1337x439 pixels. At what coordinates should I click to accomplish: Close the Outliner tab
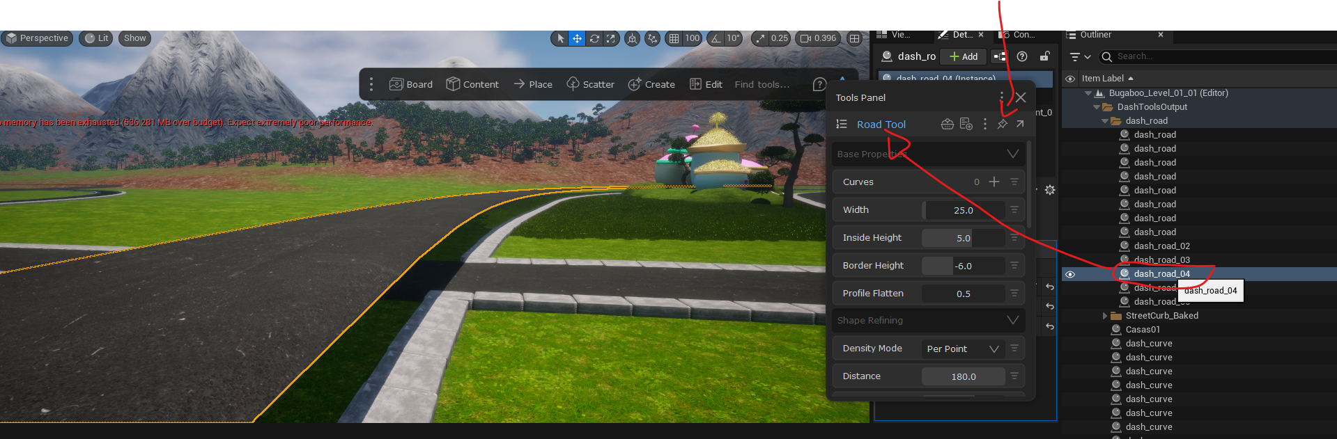[x=1161, y=35]
